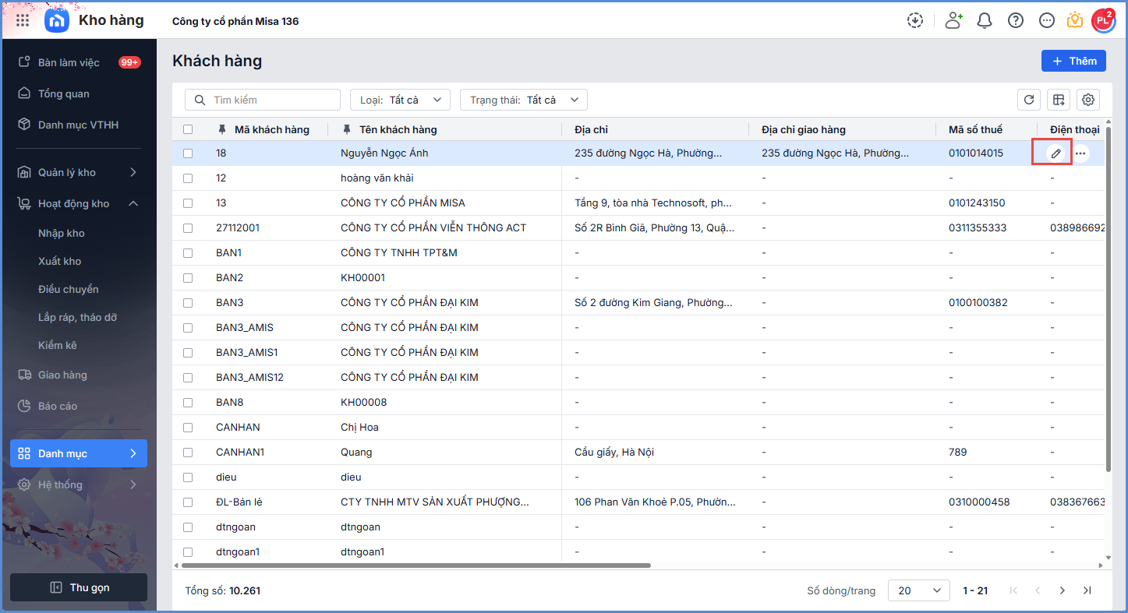This screenshot has width=1128, height=613.
Task: Change rows per page dropdown
Action: pos(918,590)
